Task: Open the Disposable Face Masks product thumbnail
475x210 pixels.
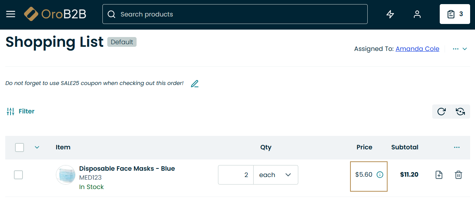Action: point(66,175)
